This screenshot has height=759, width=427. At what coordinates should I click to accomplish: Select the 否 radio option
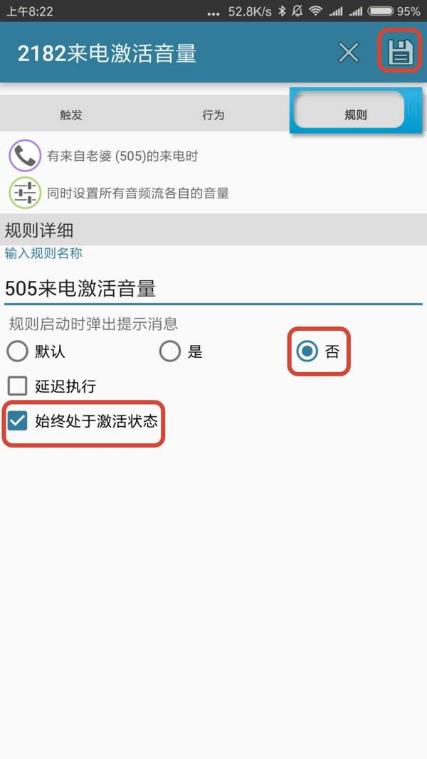click(x=307, y=351)
